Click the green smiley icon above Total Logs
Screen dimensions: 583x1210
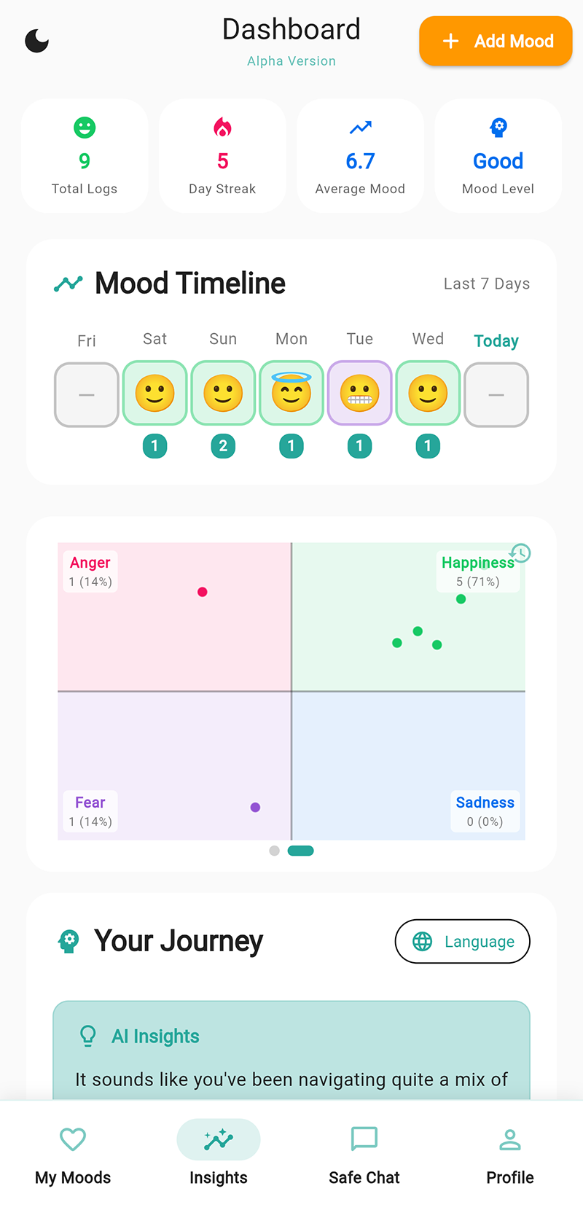point(85,127)
